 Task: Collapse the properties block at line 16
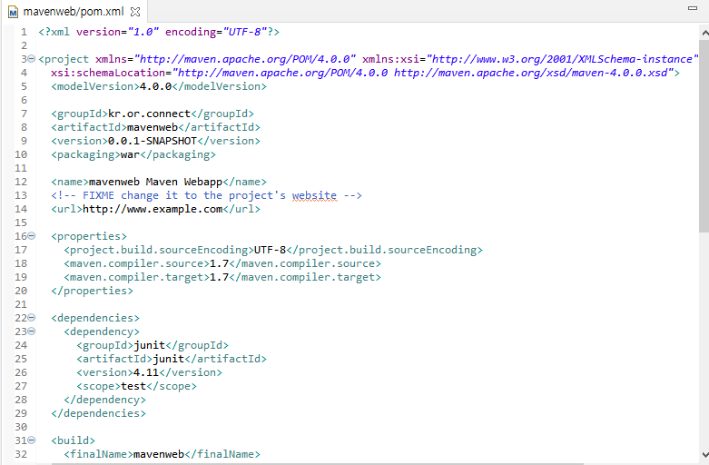31,235
